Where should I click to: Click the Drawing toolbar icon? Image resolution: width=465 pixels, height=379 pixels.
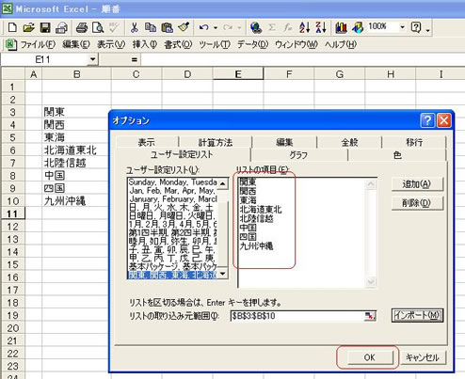coord(358,27)
